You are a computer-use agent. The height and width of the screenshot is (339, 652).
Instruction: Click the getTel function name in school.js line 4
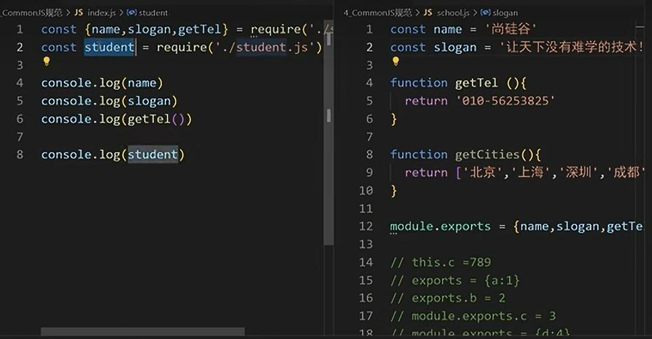[x=476, y=83]
